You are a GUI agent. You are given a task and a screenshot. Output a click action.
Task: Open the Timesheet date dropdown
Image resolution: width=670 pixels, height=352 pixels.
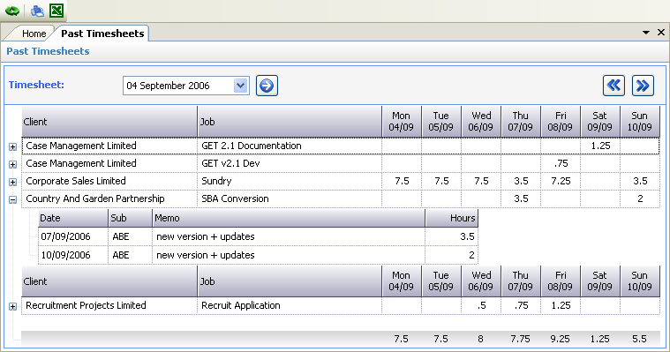click(241, 86)
